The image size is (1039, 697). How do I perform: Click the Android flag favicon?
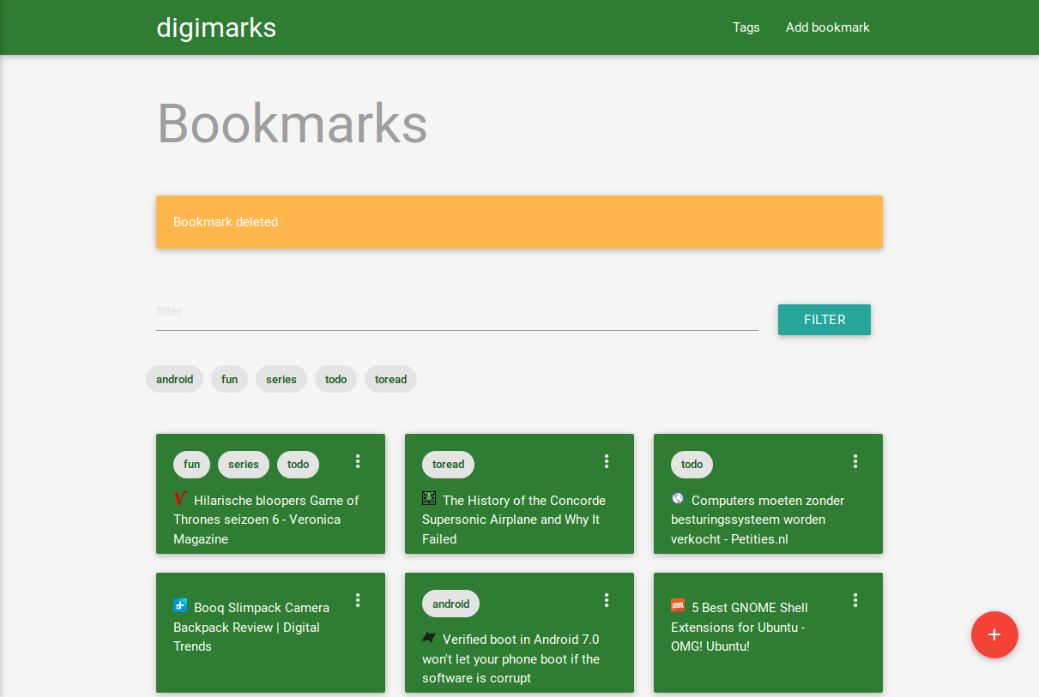tap(428, 637)
